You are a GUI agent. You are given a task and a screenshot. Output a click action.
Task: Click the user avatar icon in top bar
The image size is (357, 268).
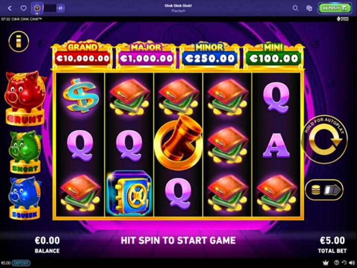click(37, 9)
